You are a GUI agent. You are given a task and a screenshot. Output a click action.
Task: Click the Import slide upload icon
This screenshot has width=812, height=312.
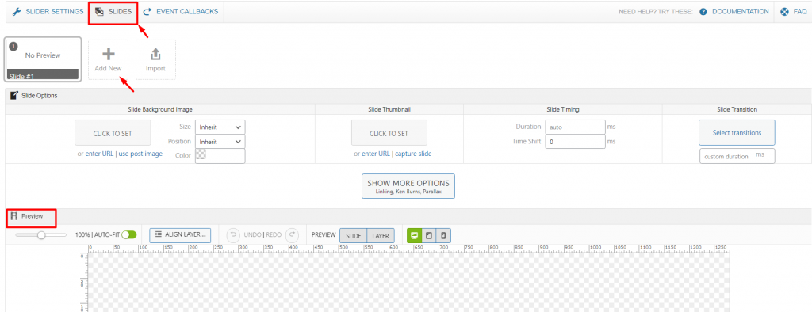point(156,54)
